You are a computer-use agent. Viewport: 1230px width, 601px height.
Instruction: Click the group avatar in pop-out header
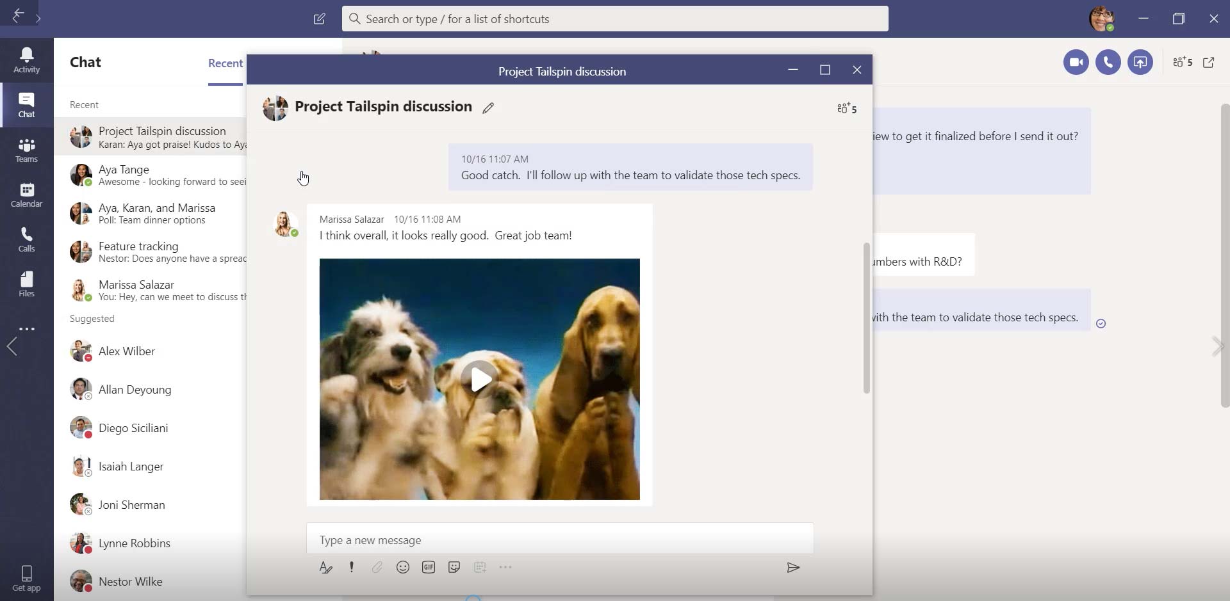[x=275, y=108]
